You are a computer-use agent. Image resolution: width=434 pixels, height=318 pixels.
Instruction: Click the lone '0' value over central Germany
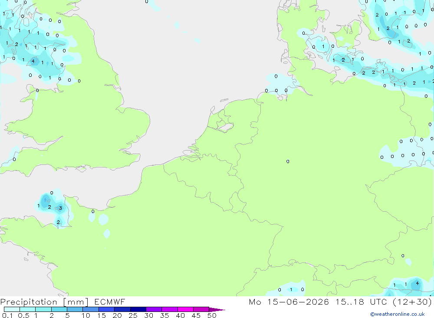click(x=288, y=161)
